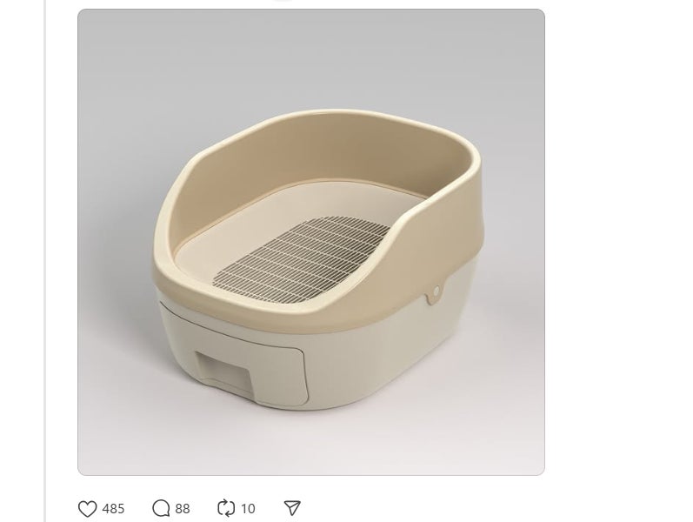Repost using the circular arrows icon

coord(226,508)
